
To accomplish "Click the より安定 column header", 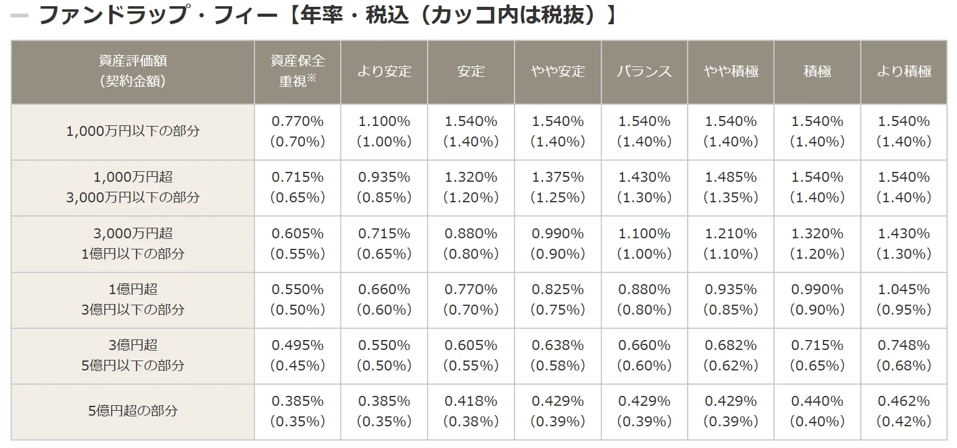I will (x=384, y=71).
